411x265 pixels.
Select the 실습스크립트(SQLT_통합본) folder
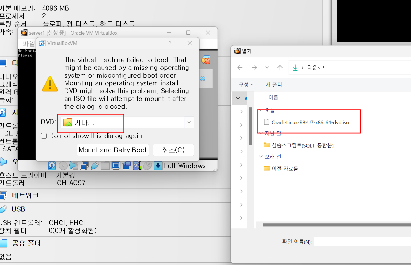(302, 145)
